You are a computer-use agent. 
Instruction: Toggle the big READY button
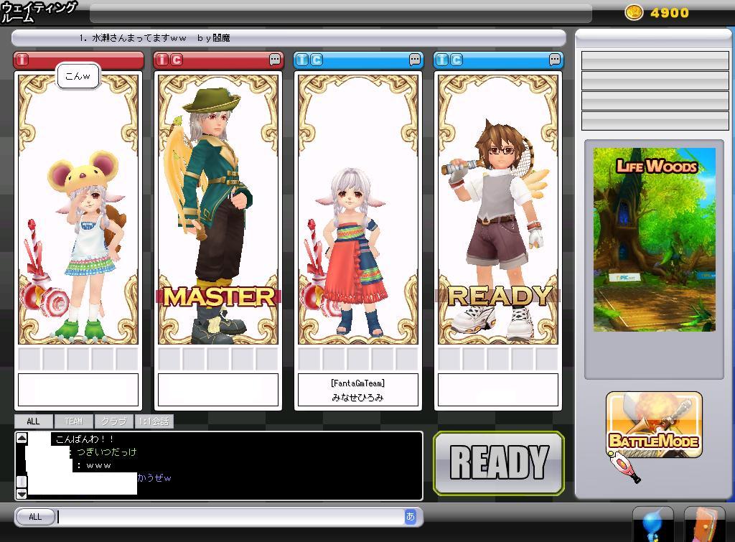click(499, 463)
